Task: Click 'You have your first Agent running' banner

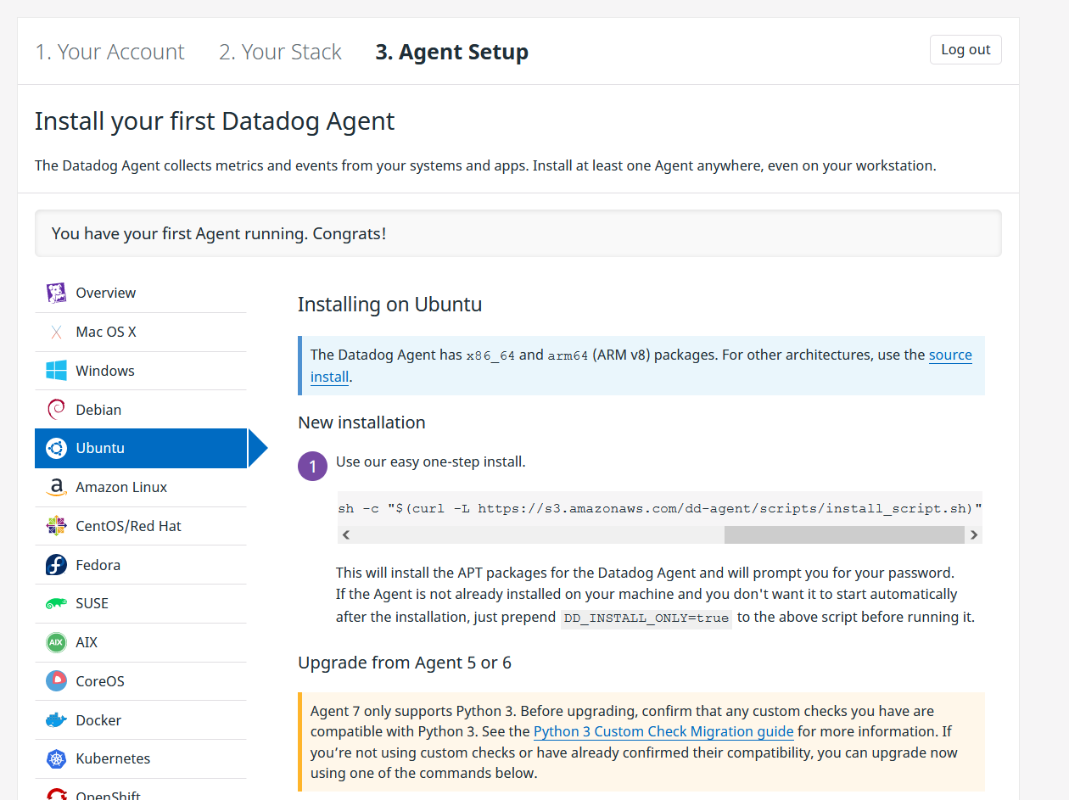Action: (x=518, y=233)
